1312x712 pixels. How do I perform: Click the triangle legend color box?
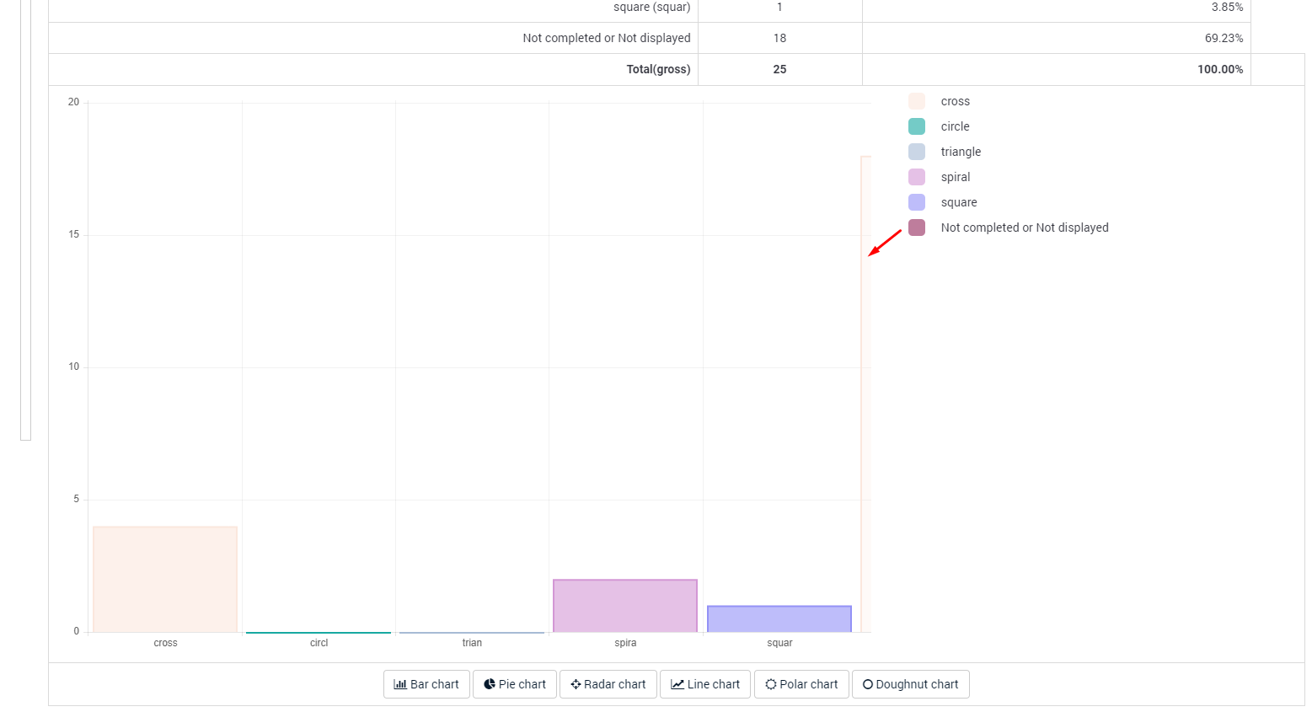917,152
